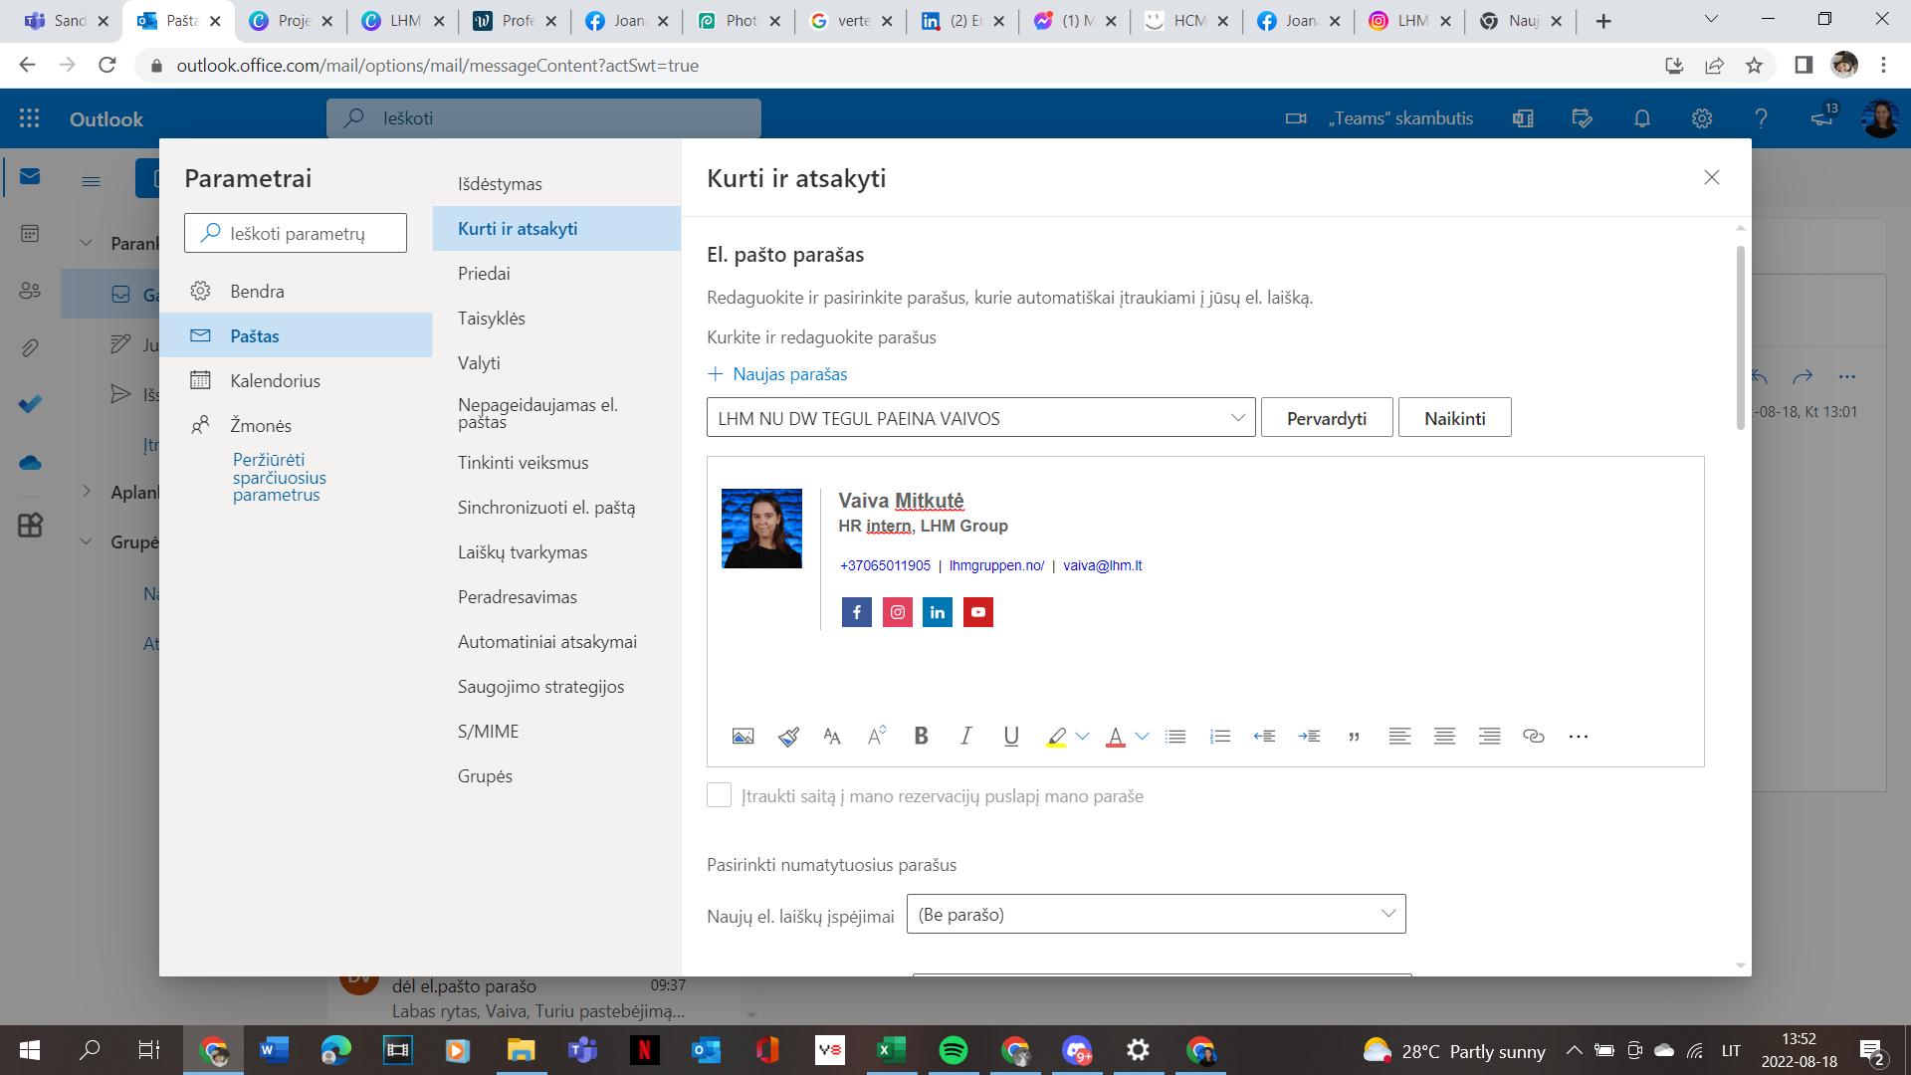Viewport: 1911px width, 1075px height.
Task: Click the font color swatch button
Action: tap(1115, 737)
